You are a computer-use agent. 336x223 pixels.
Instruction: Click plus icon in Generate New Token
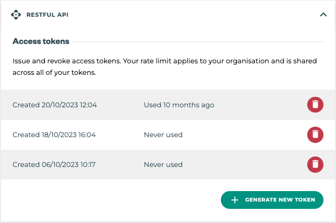(235, 200)
